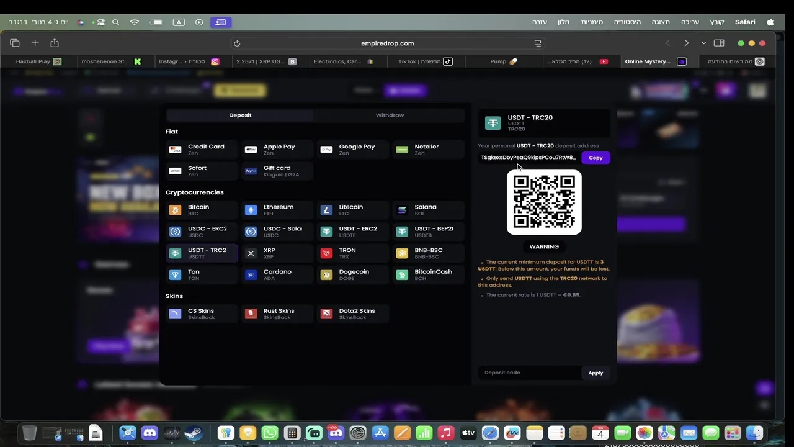This screenshot has height=447, width=794.
Task: Click the empiredrop.com address bar
Action: 387,43
